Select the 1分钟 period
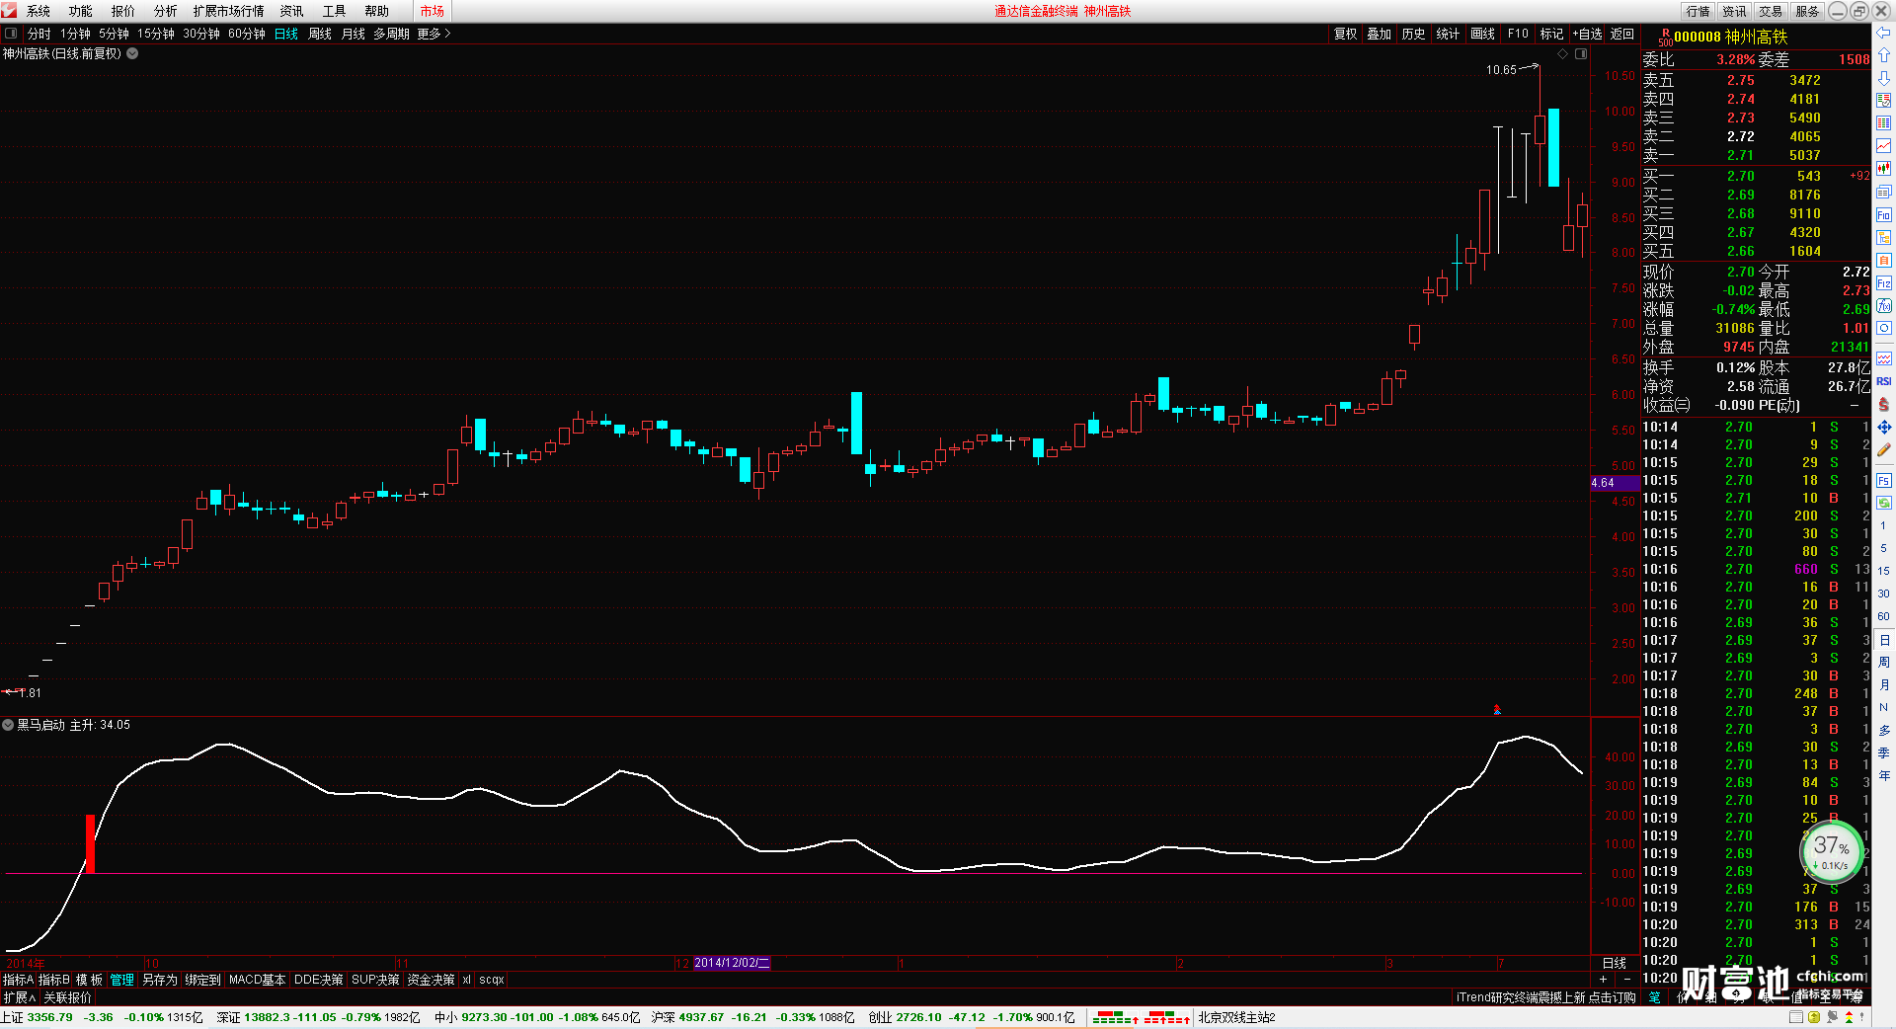Viewport: 1896px width, 1029px height. tap(75, 34)
